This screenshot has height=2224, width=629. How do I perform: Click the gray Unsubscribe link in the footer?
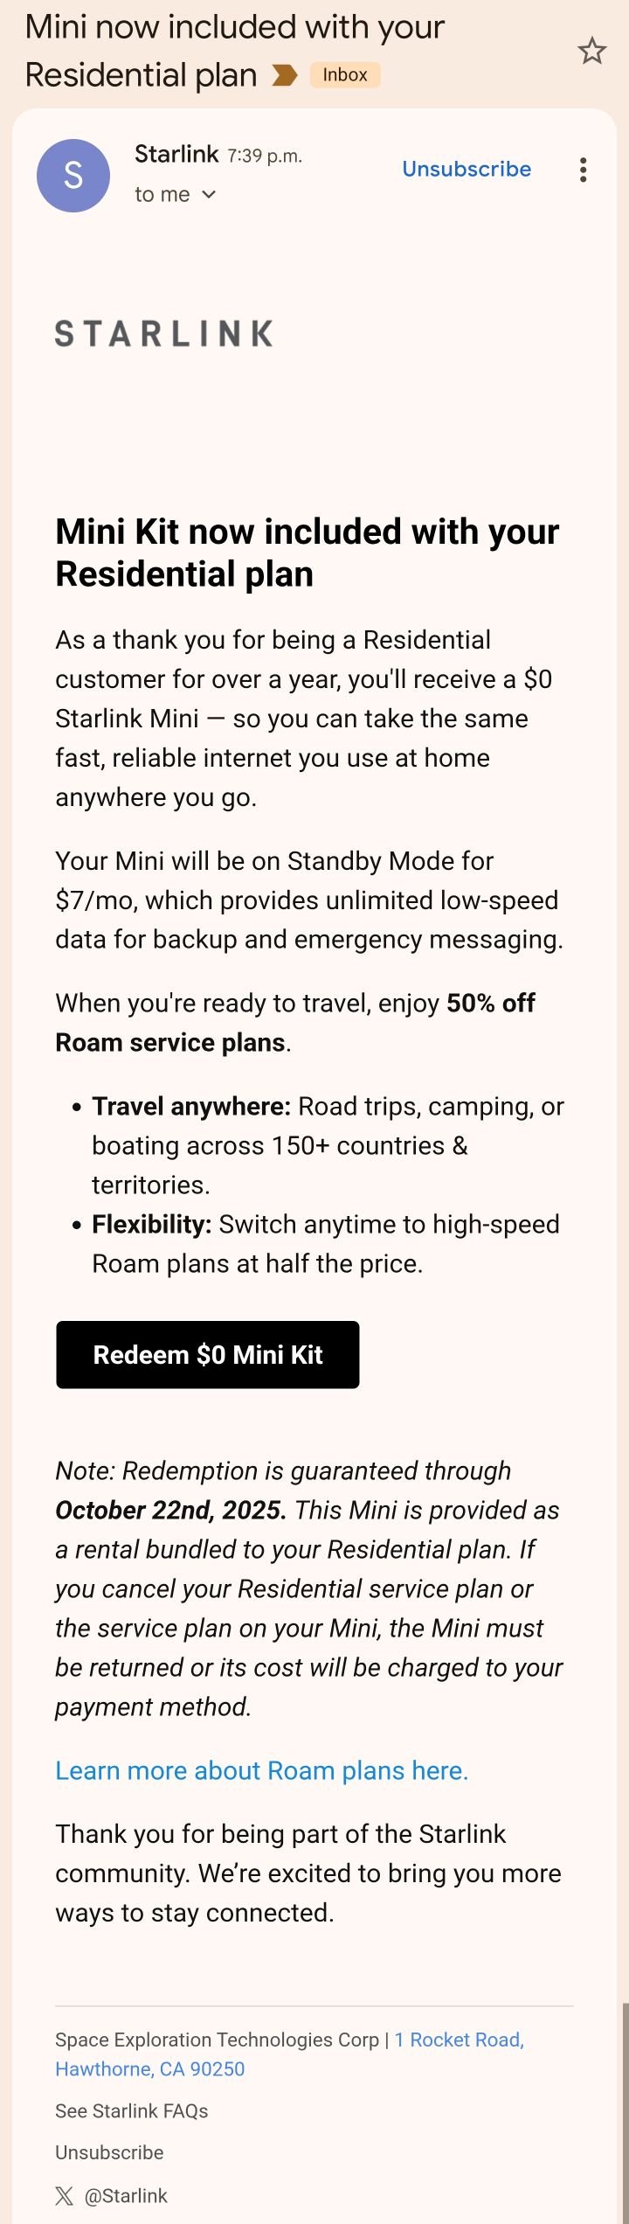pos(109,2152)
